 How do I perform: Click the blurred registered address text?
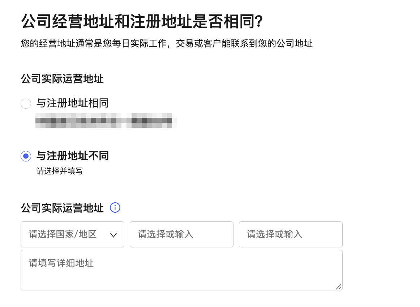pyautogui.click(x=106, y=120)
